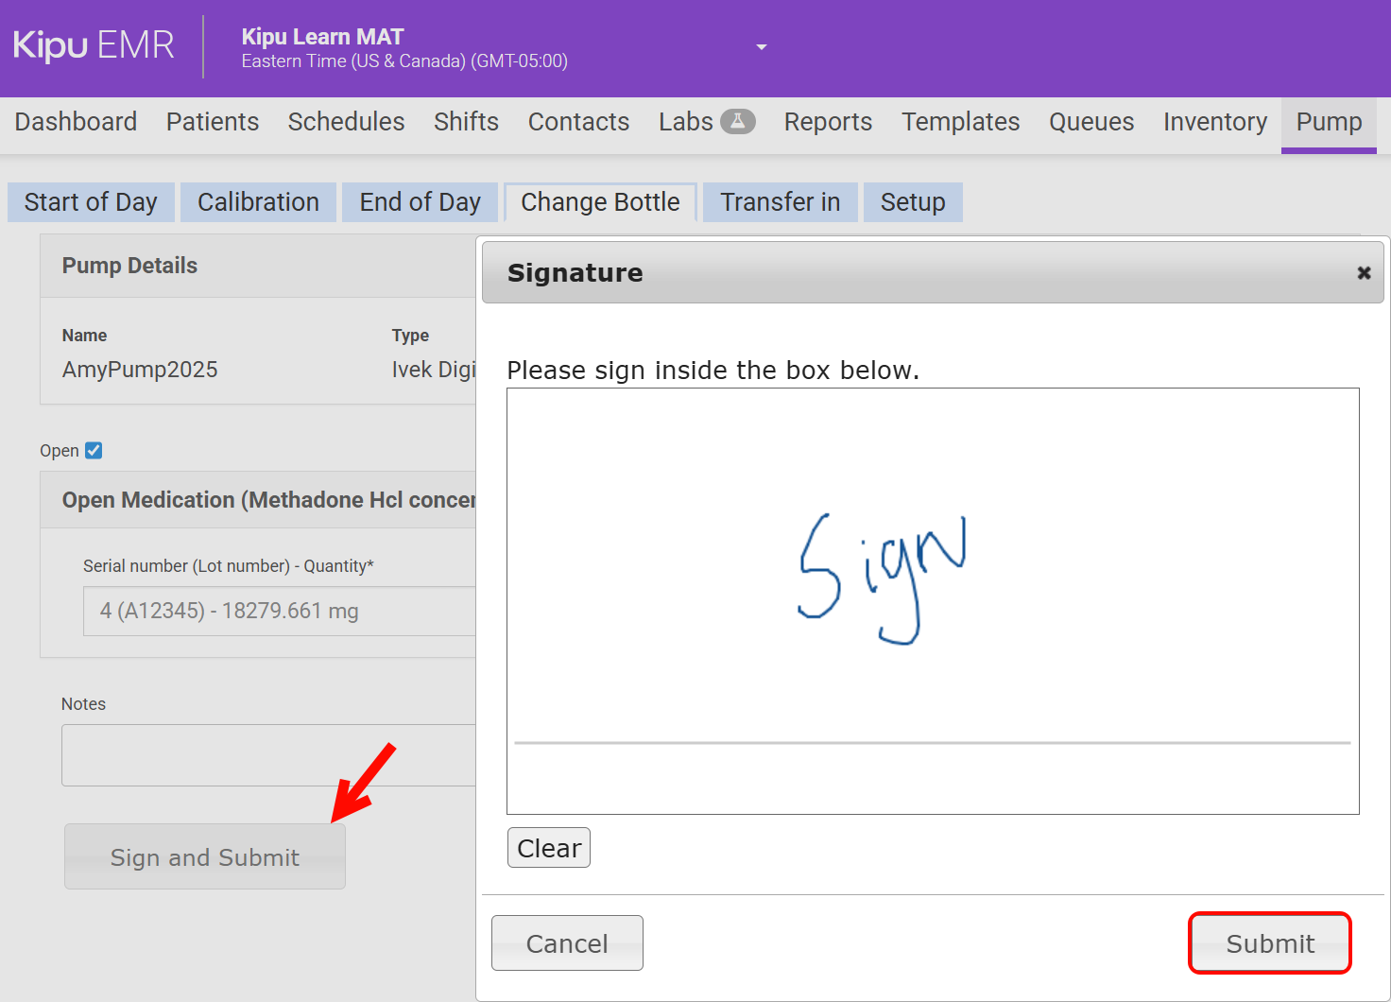Open the Dashboard menu
Viewport: 1391px width, 1002px height.
tap(76, 122)
